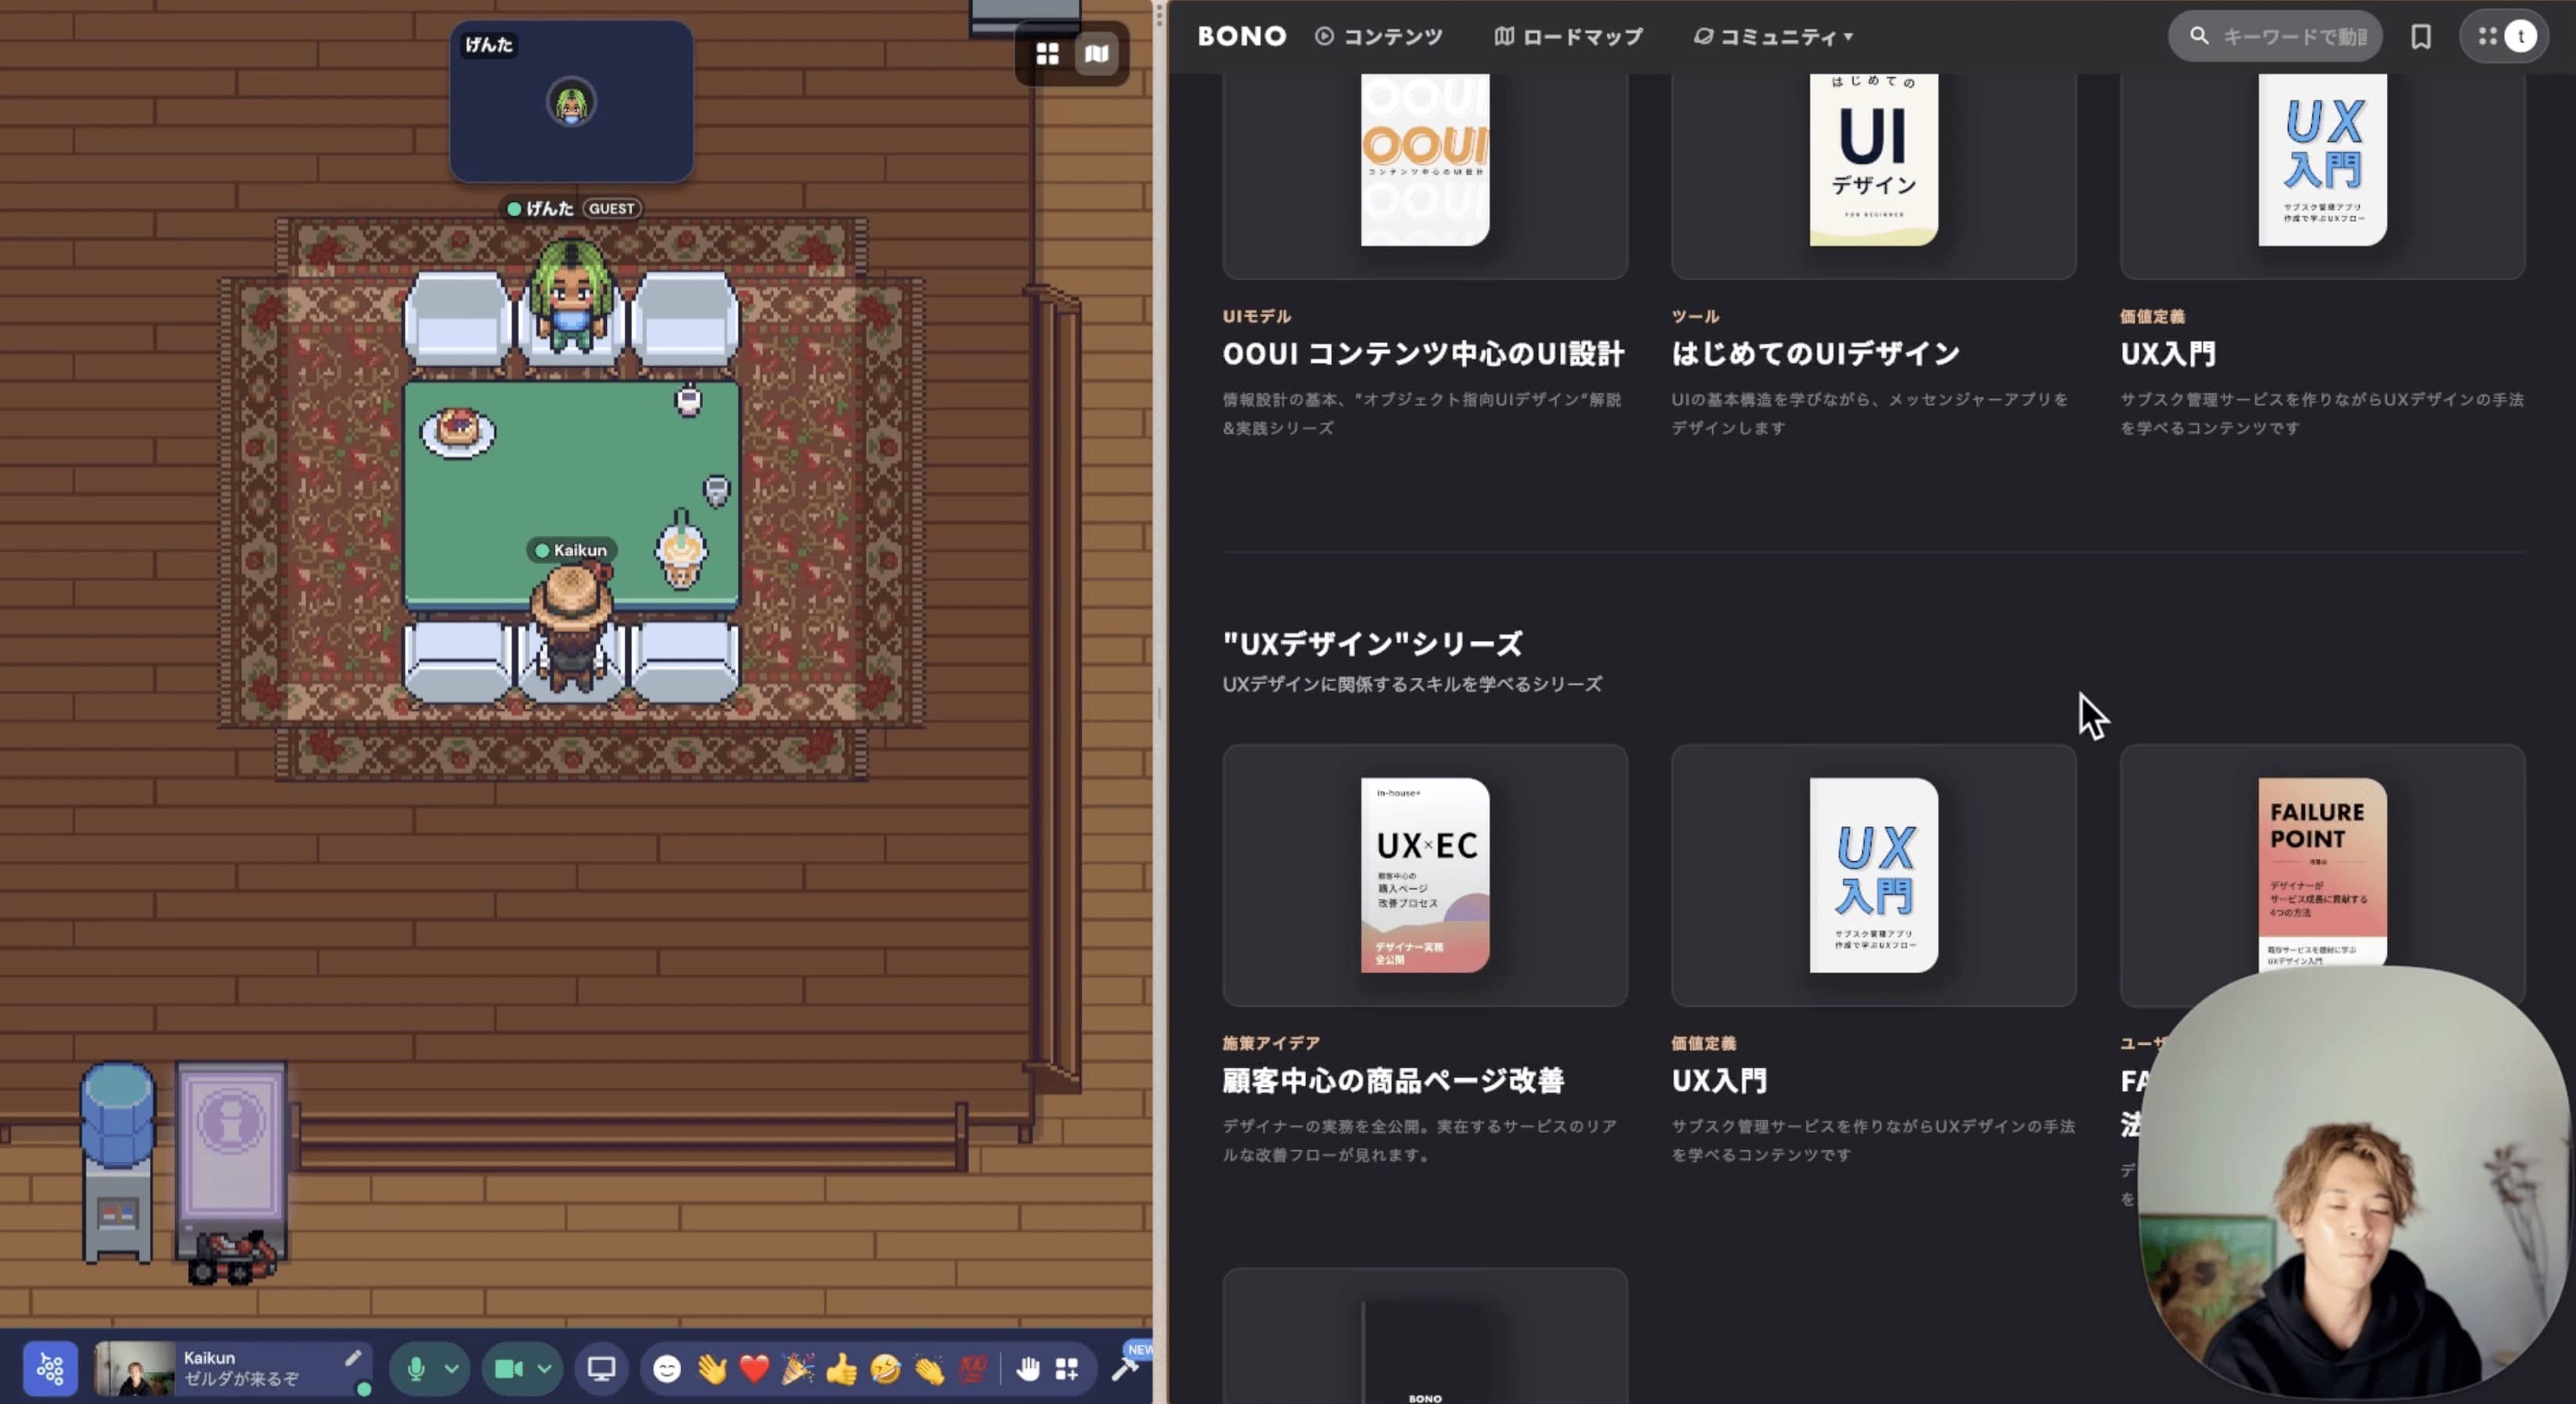Click the げんた GUEST name label
The width and height of the screenshot is (2576, 1404).
pyautogui.click(x=571, y=208)
